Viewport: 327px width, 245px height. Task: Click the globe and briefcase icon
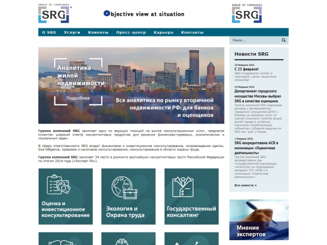click(x=124, y=188)
